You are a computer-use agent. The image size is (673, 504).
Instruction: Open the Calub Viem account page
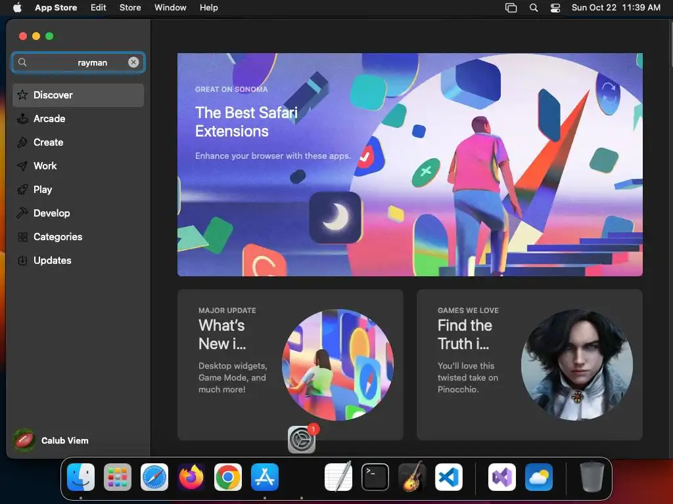(51, 440)
